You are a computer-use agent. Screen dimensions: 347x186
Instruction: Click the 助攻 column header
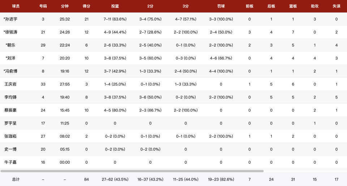tap(314, 6)
